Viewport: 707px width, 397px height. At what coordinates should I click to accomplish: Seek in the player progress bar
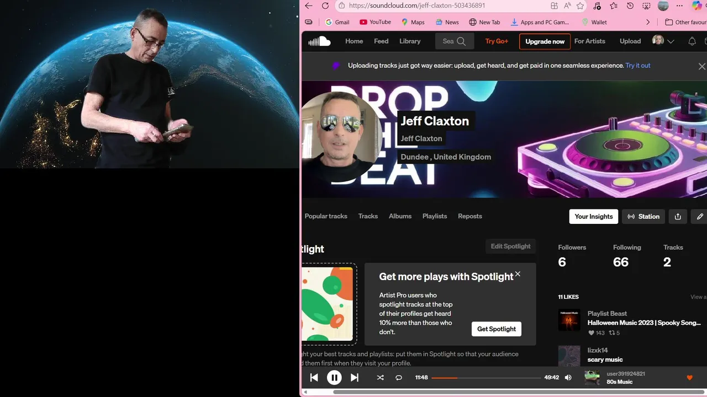point(486,378)
